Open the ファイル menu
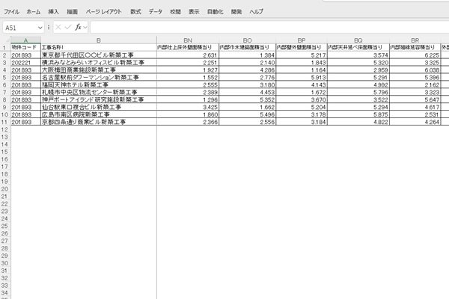The width and height of the screenshot is (449, 299). tap(11, 12)
